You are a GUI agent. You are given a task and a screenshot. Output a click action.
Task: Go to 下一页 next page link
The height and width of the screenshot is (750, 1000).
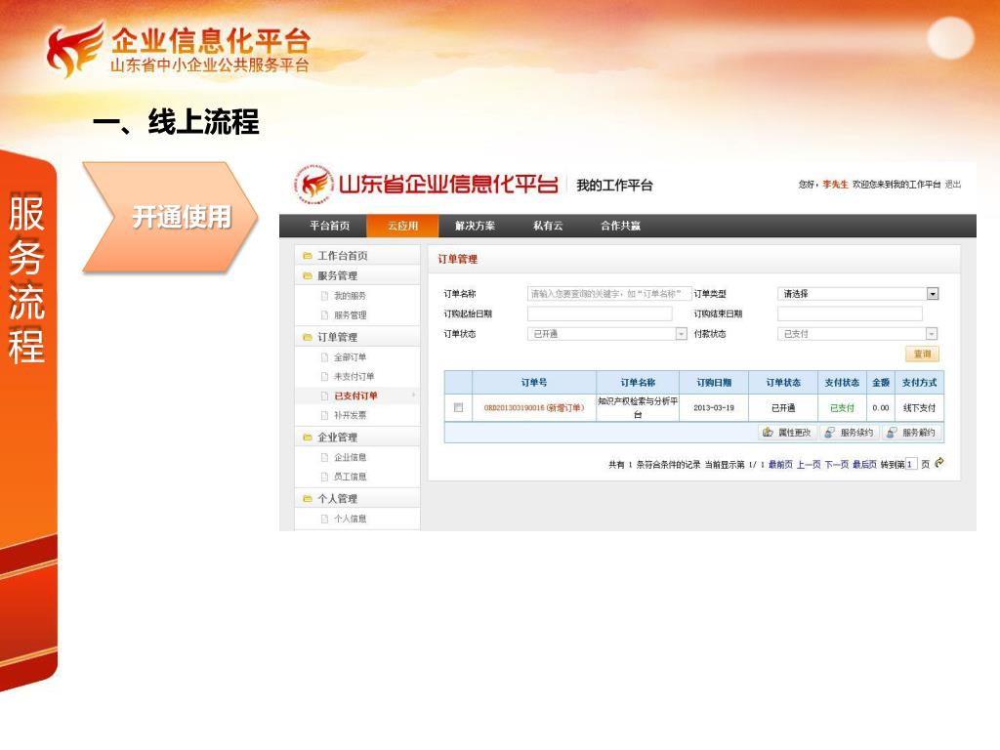pyautogui.click(x=837, y=464)
